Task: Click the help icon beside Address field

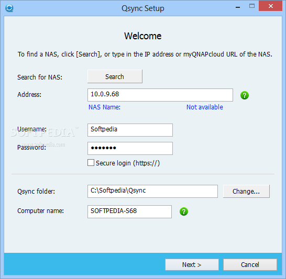Action: coord(245,95)
